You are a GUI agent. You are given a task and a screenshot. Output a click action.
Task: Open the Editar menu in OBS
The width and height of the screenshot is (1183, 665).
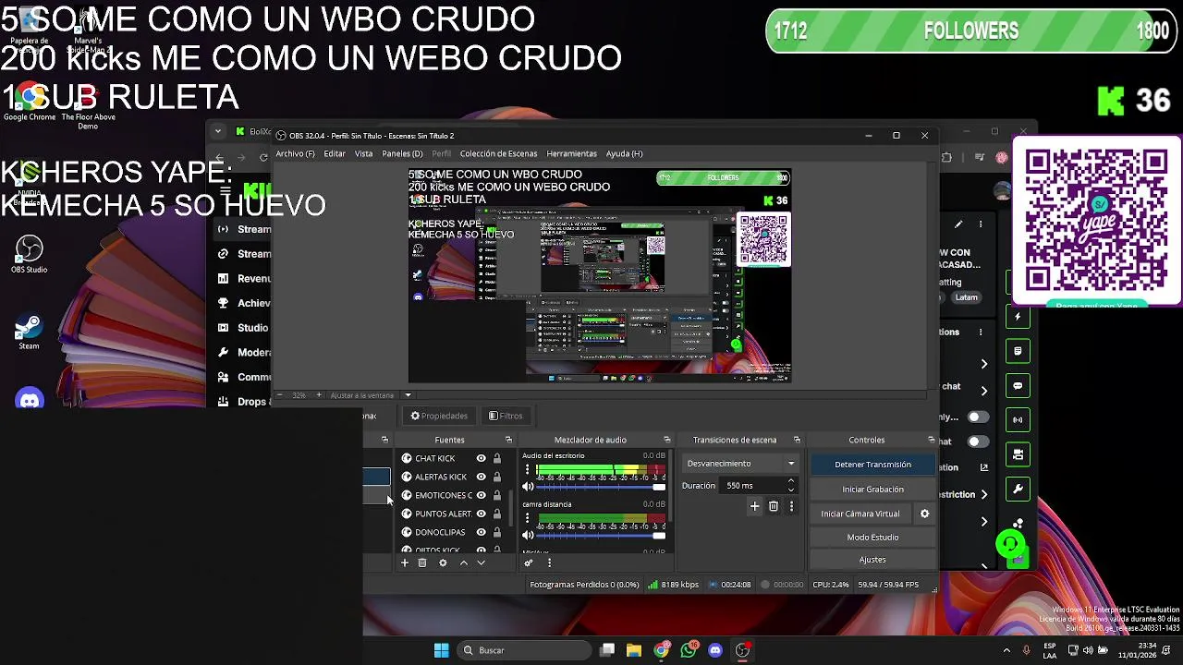335,153
